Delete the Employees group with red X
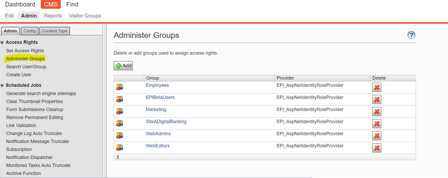Viewport: 448px width, 178px height. click(376, 87)
